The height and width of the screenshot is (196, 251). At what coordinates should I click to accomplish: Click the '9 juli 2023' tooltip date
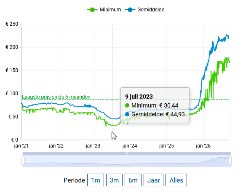139,97
